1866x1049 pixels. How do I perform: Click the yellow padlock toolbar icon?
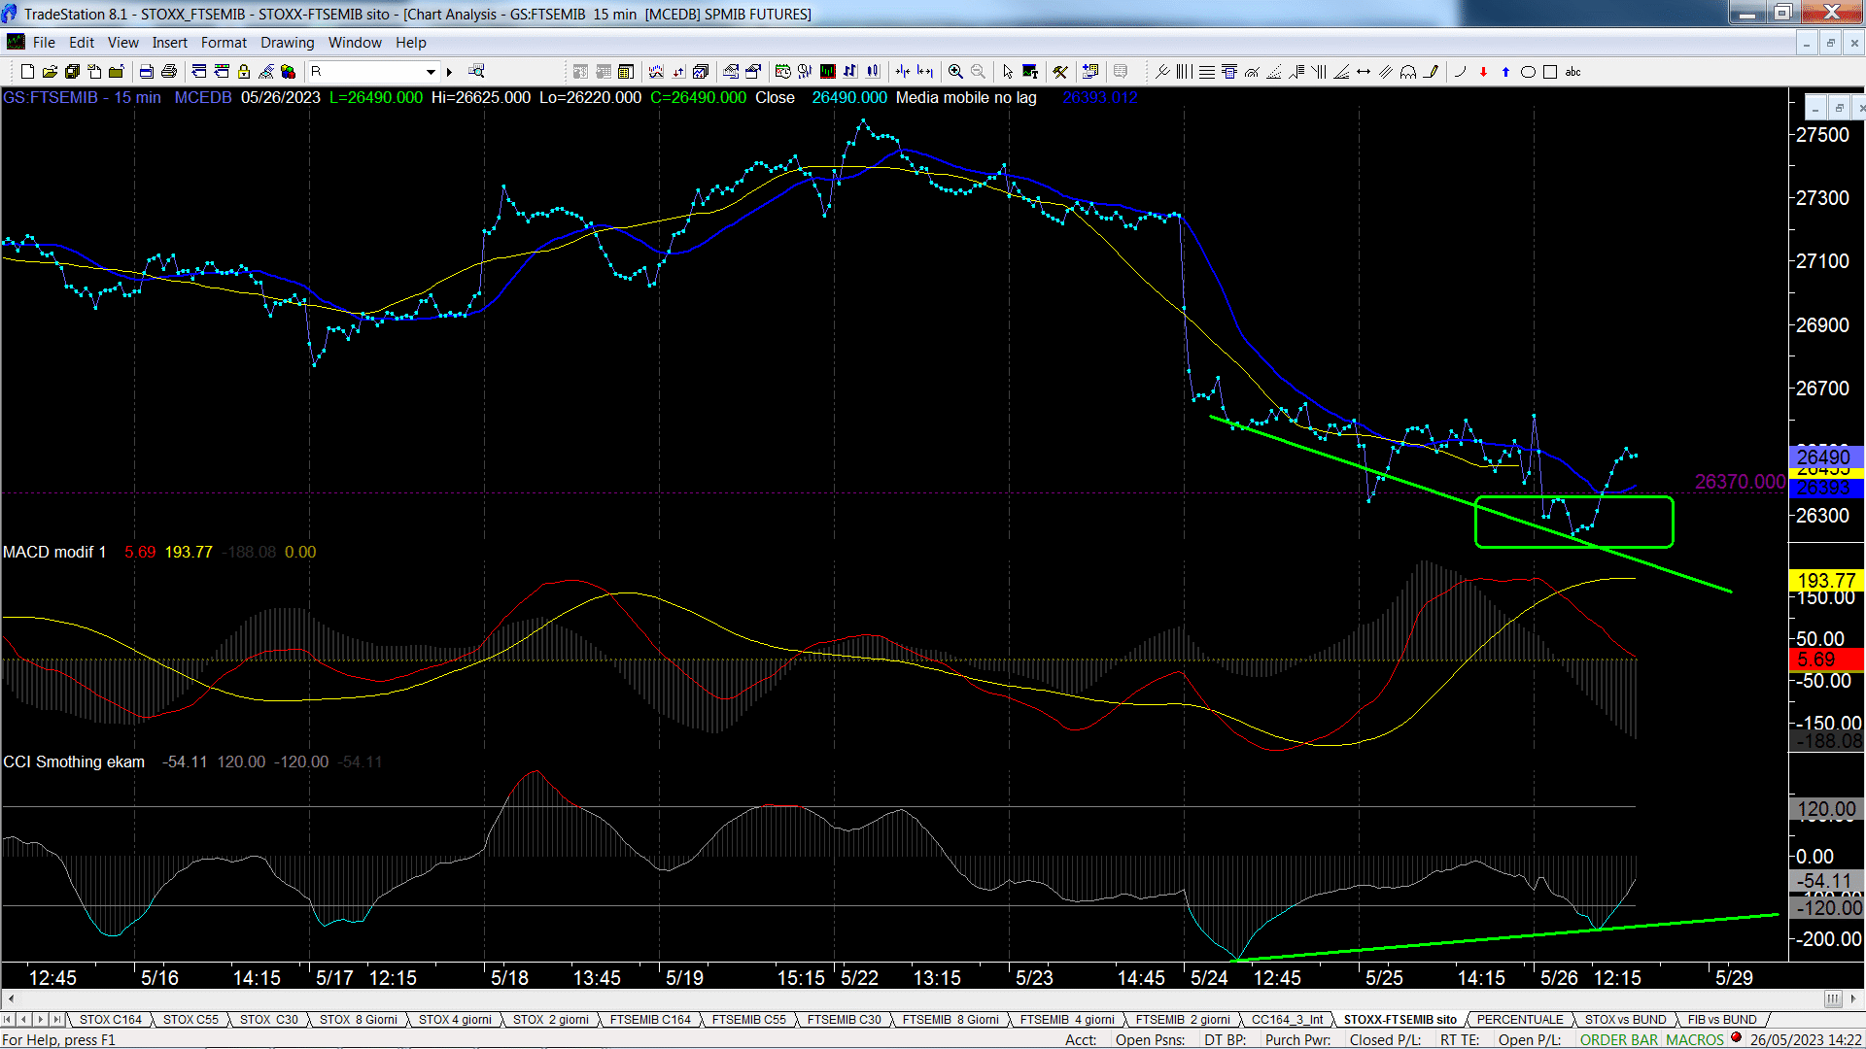tap(244, 72)
